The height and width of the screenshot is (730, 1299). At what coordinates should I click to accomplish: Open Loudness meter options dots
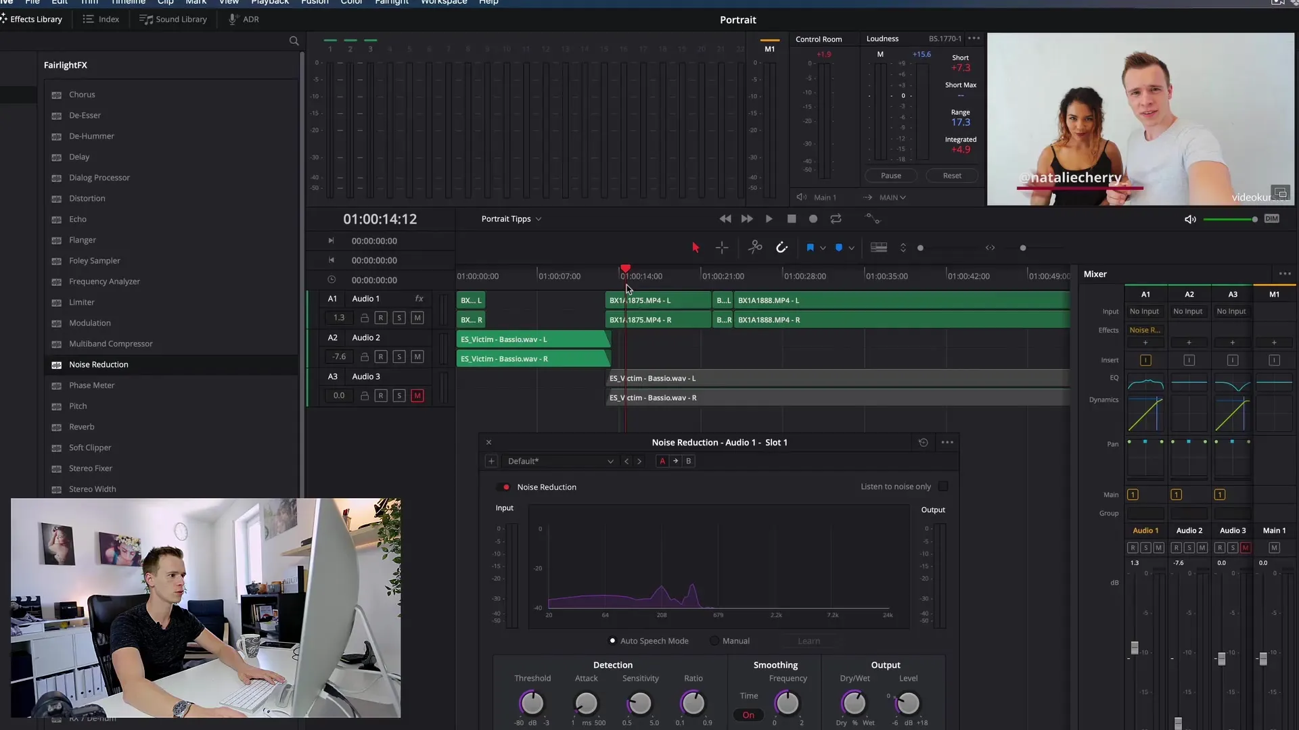click(974, 39)
